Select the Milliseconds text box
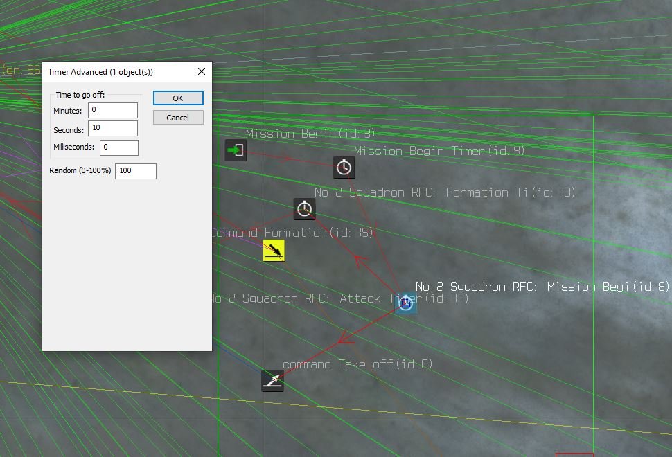 [118, 147]
